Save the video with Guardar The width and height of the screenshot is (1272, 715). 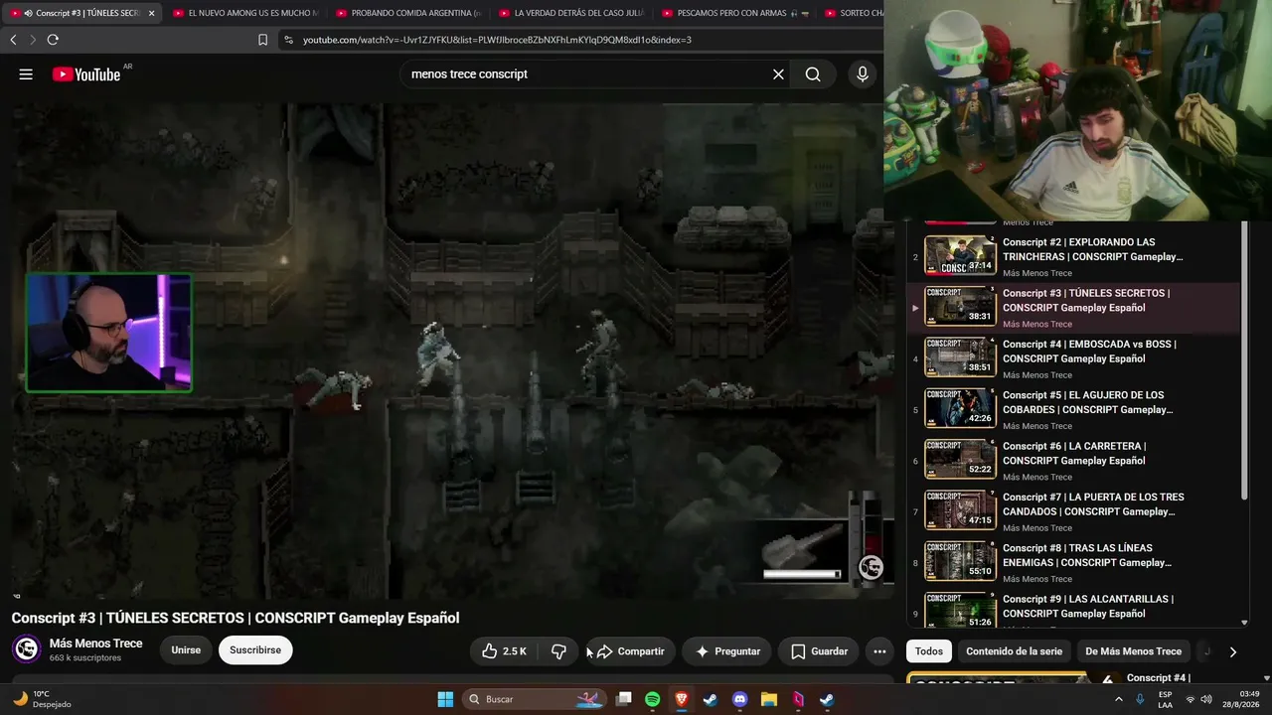[x=819, y=651]
